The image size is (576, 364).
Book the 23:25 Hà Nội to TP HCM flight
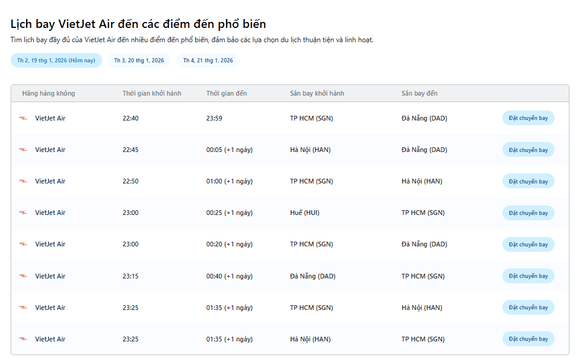[x=528, y=339]
